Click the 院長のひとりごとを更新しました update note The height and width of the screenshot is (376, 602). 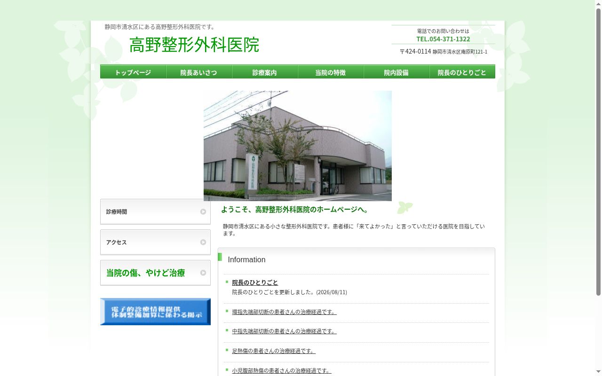(289, 292)
